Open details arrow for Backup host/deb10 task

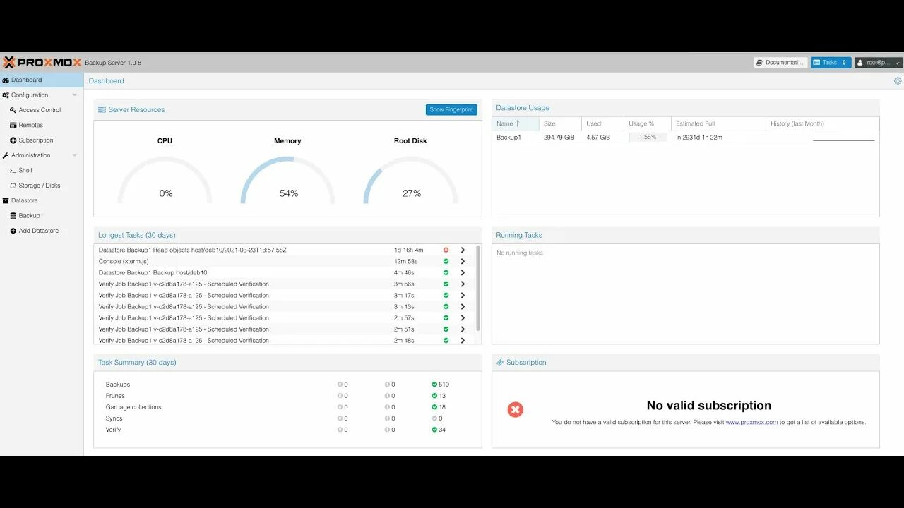tap(463, 272)
